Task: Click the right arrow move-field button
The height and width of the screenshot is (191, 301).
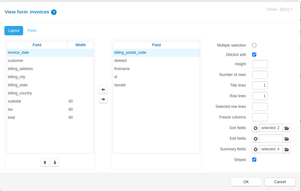Action: pos(103,99)
